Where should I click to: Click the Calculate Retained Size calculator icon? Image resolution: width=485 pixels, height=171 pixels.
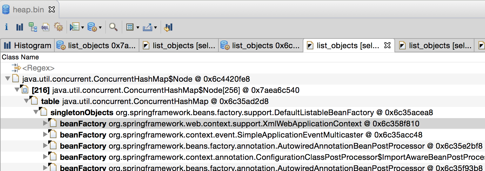[x=130, y=27]
